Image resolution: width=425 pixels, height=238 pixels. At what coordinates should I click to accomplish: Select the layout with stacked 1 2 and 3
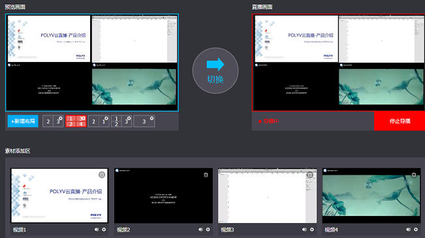click(x=121, y=121)
